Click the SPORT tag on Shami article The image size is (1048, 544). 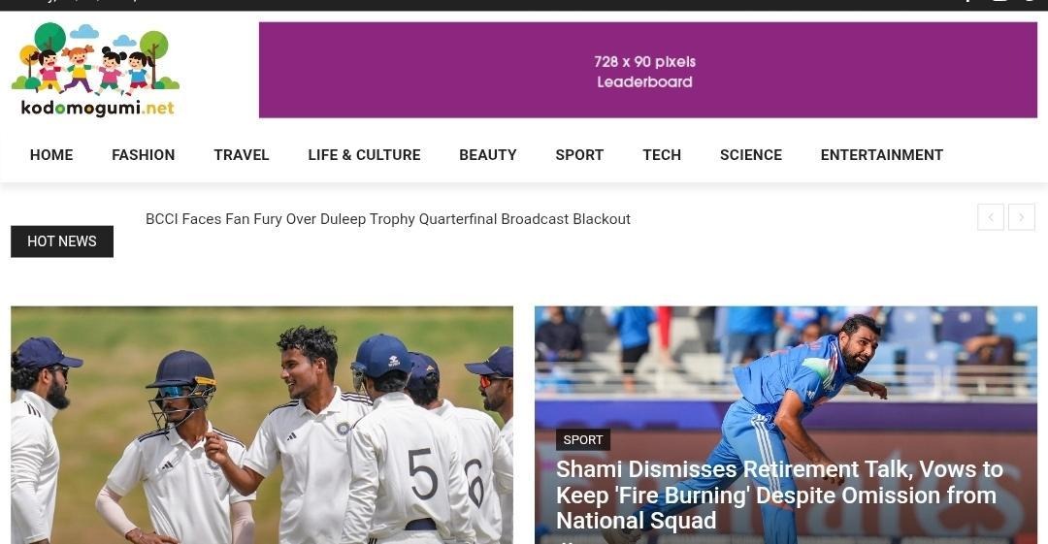click(x=583, y=439)
